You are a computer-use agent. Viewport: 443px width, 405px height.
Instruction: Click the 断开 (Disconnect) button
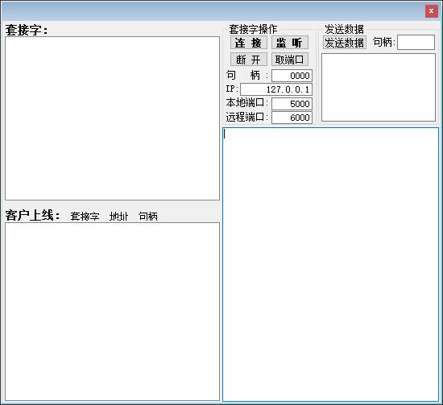[x=249, y=60]
